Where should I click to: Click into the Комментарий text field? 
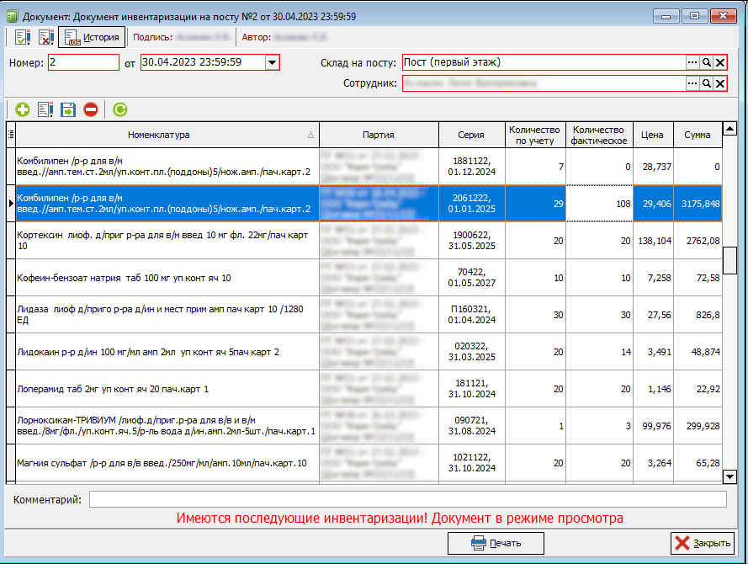tap(407, 500)
